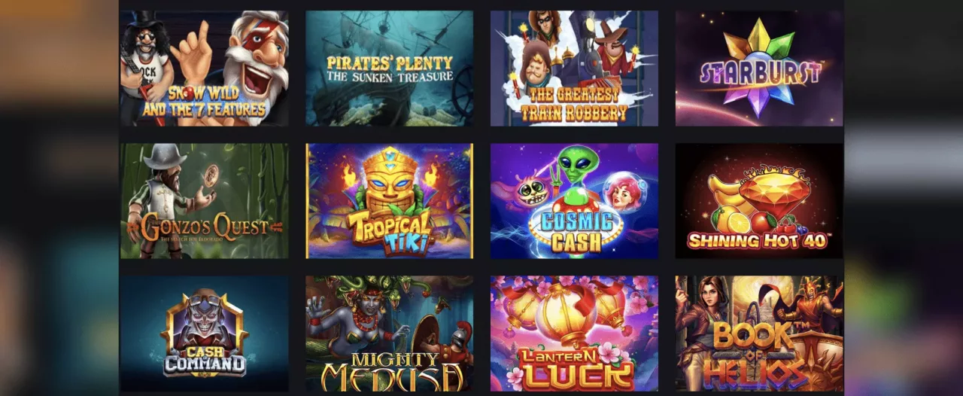Open Snow Wild and the 7 Features game
Viewport: 963px width, 396px height.
tap(204, 68)
